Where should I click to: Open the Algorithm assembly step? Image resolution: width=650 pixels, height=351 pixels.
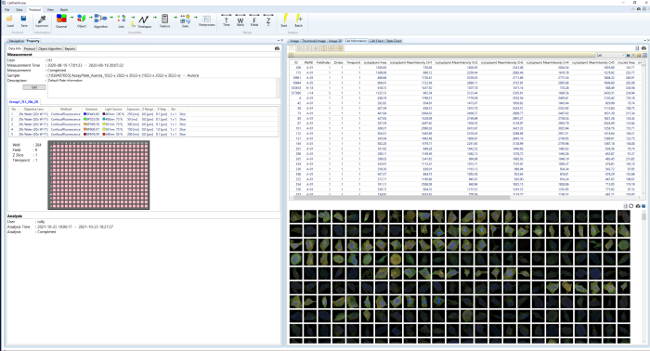point(100,19)
